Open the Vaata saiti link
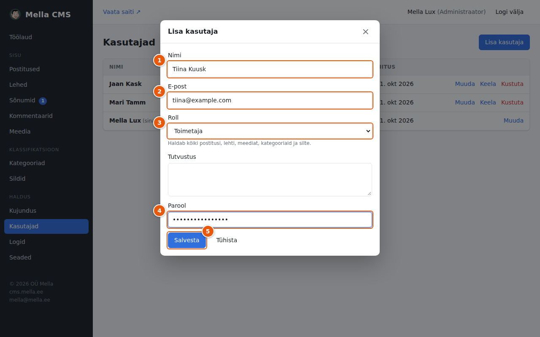 click(x=122, y=12)
